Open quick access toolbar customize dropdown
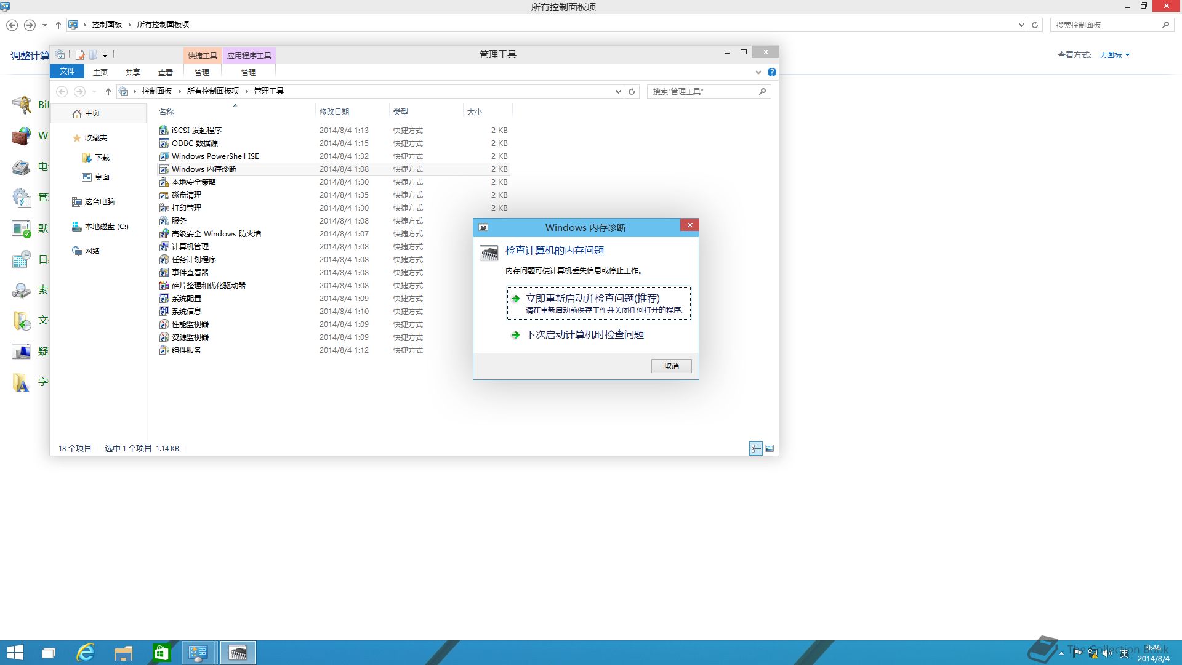This screenshot has width=1182, height=665. coord(105,55)
